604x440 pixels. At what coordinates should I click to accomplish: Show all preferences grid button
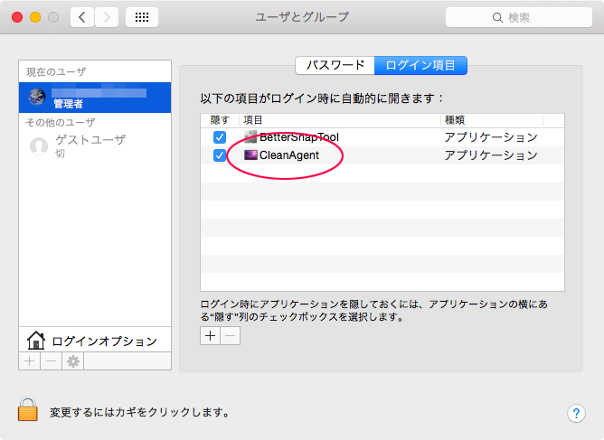(x=142, y=17)
